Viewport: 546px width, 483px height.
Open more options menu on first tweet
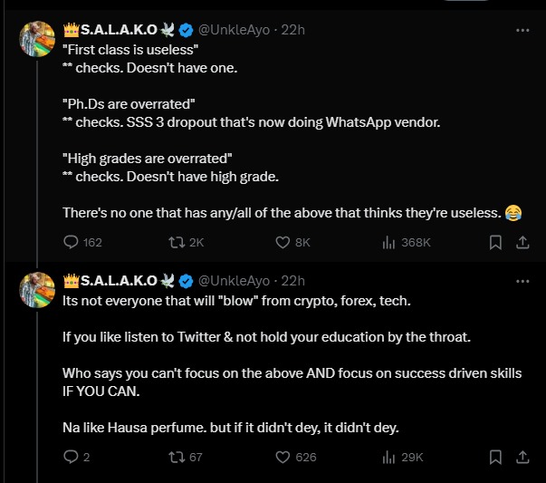522,30
